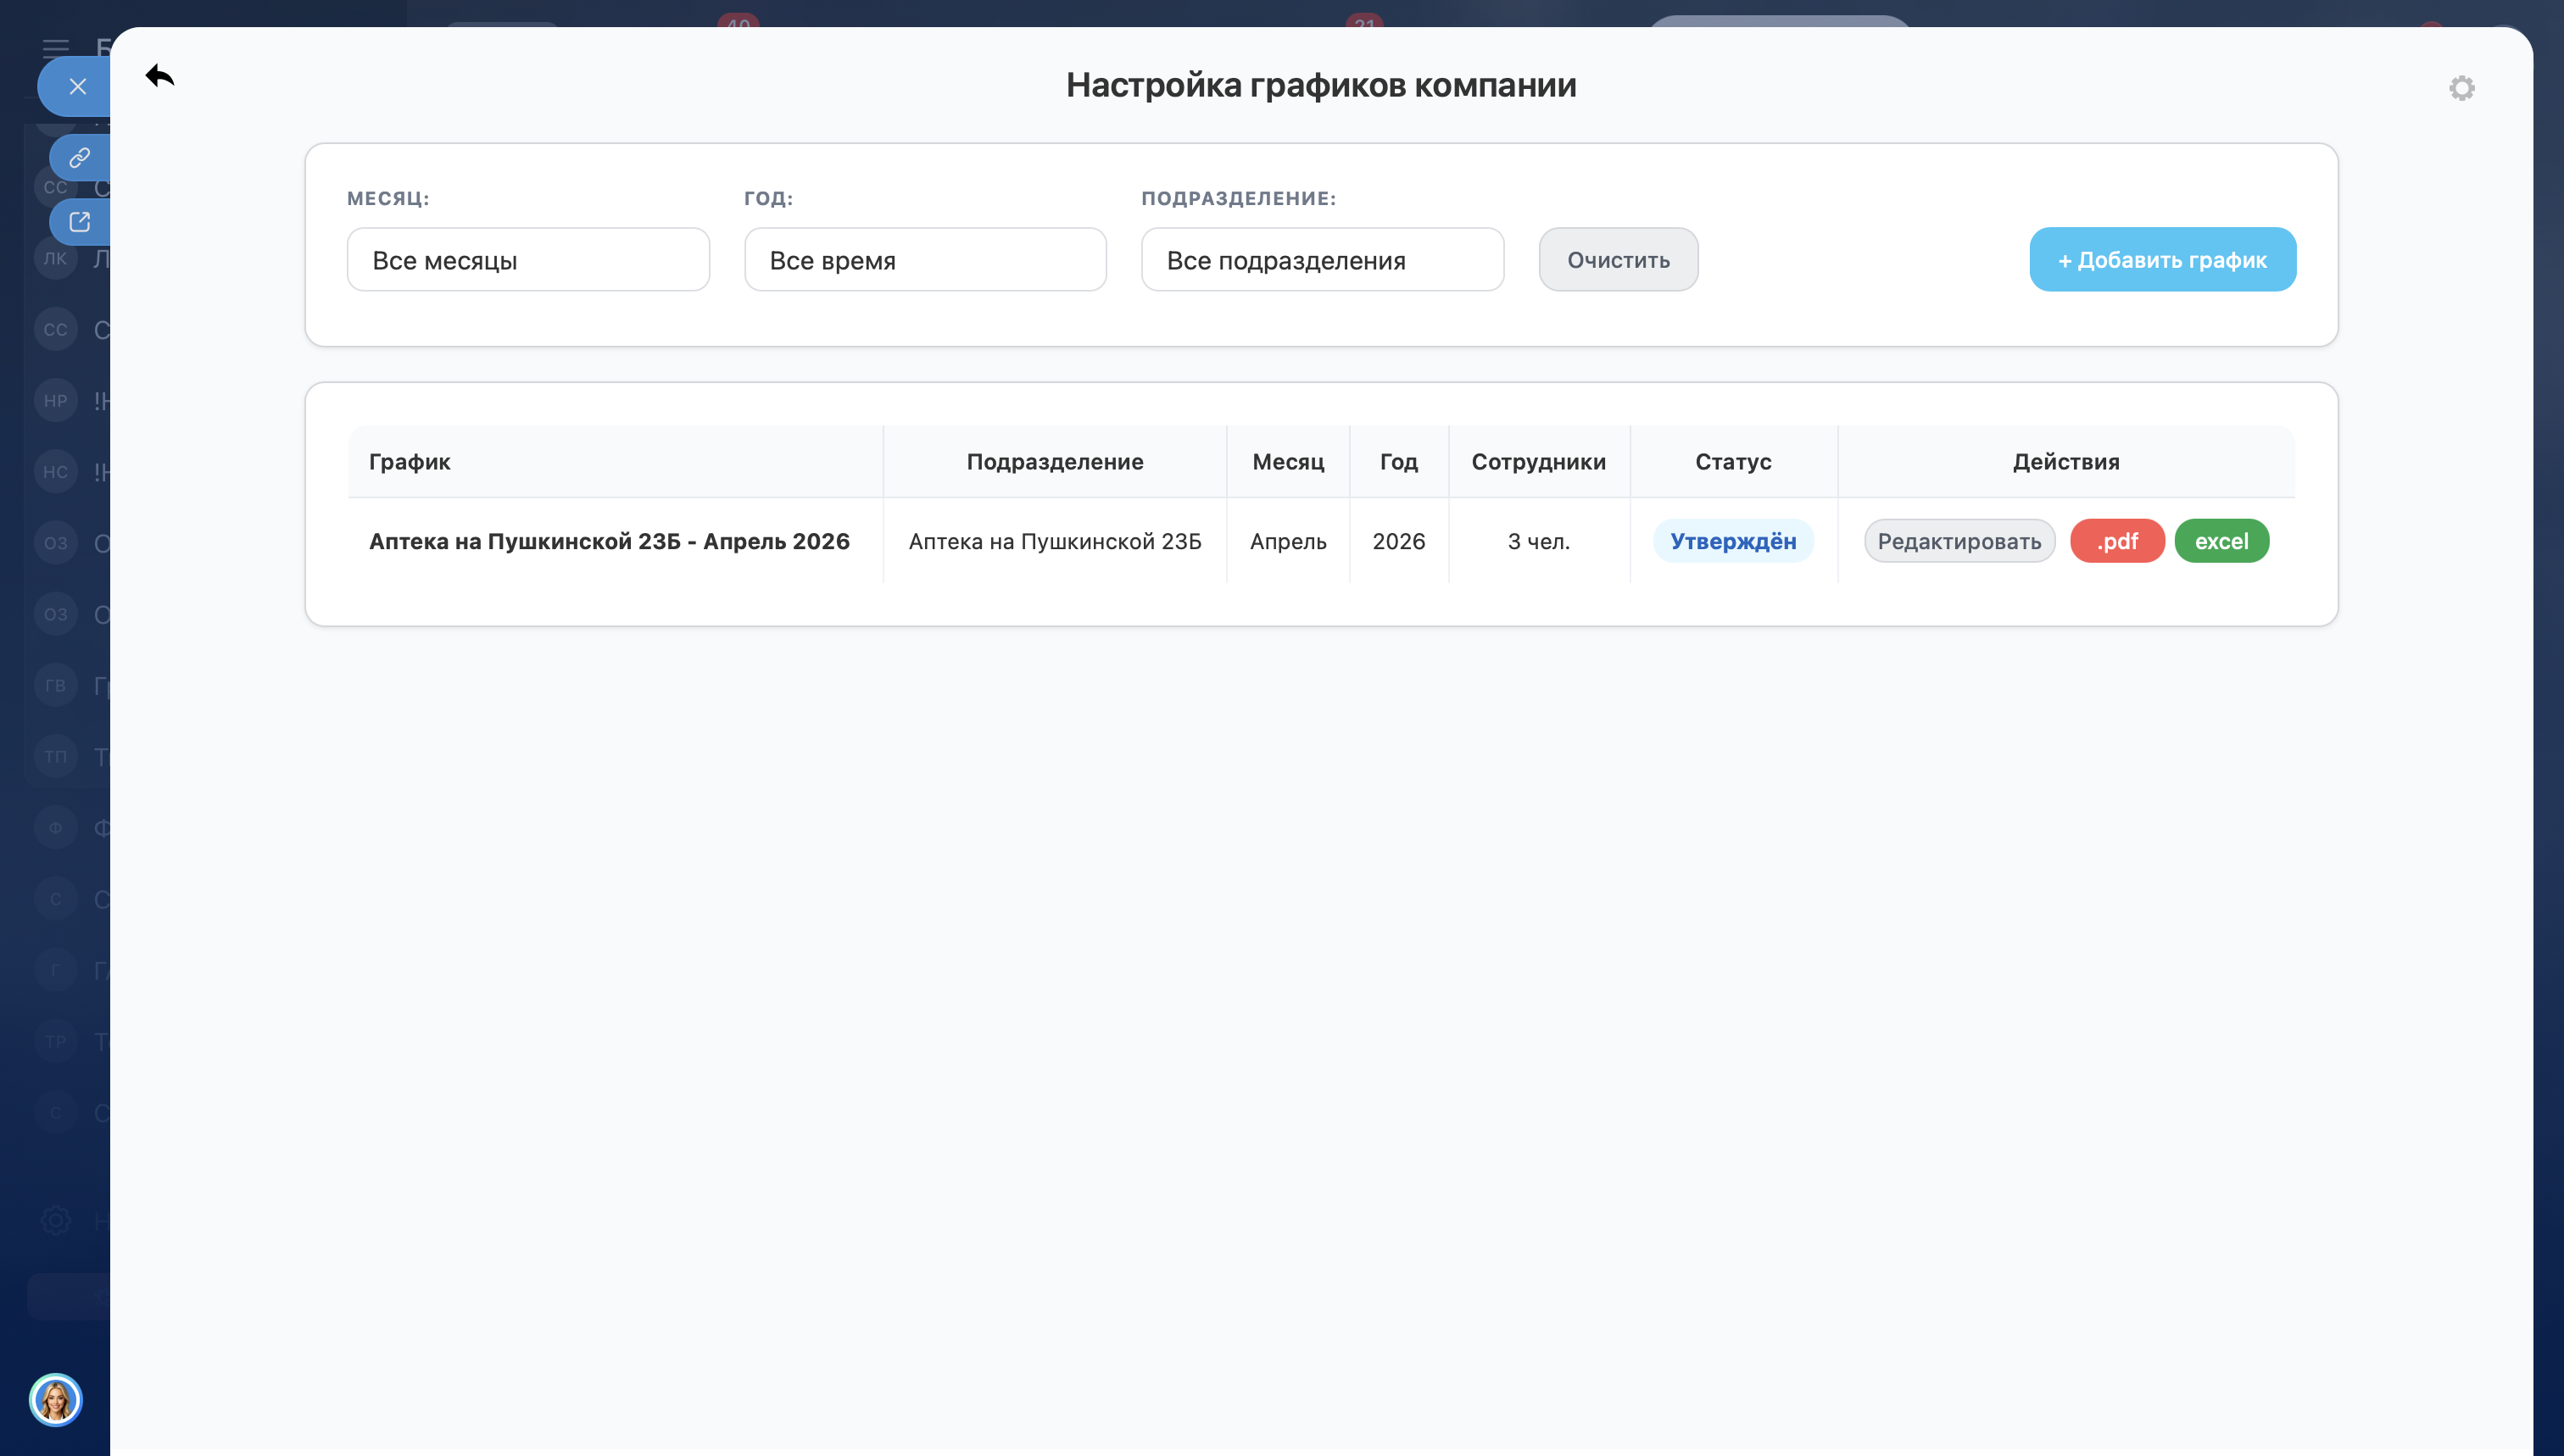Click the Статус column header
This screenshot has height=1456, width=2564.
click(1733, 462)
